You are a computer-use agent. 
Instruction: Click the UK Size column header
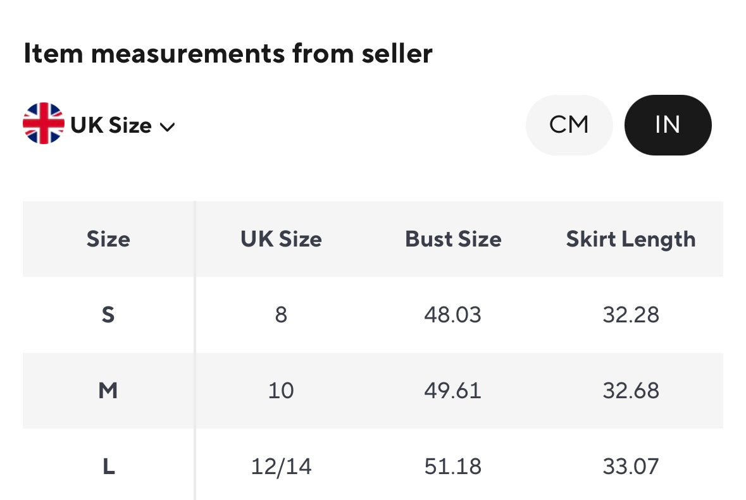click(x=281, y=239)
